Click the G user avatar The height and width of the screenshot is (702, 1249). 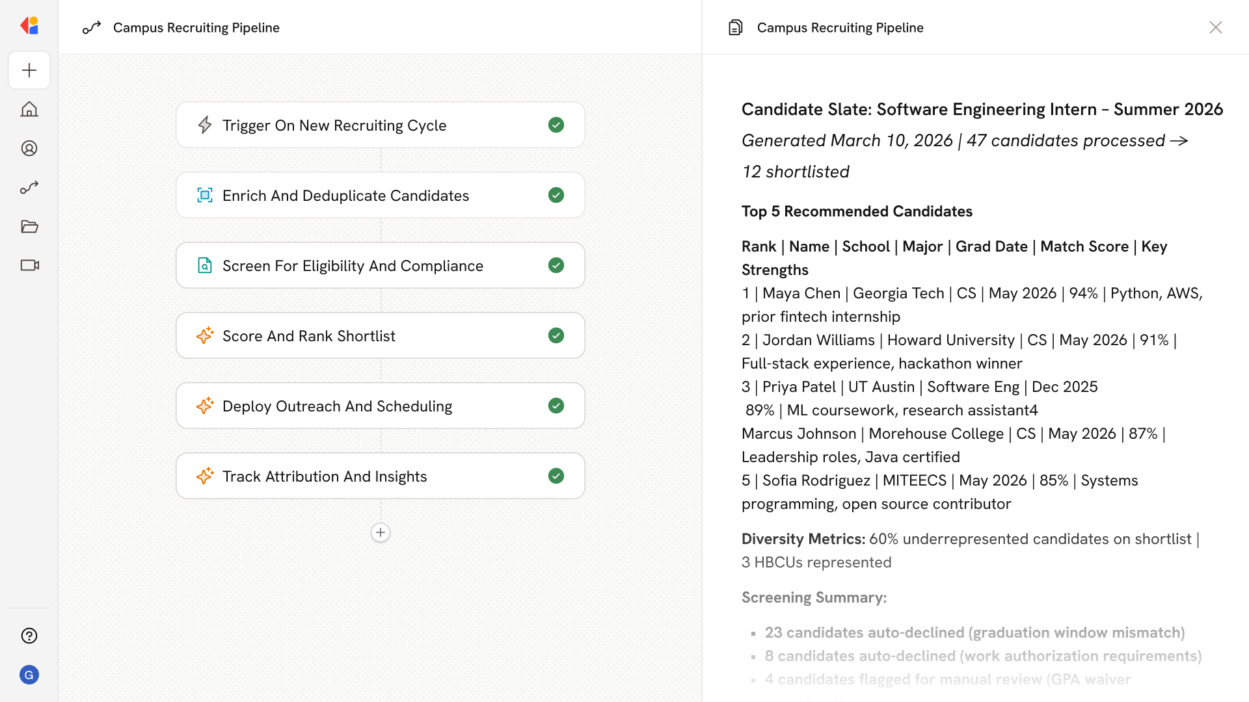point(29,675)
